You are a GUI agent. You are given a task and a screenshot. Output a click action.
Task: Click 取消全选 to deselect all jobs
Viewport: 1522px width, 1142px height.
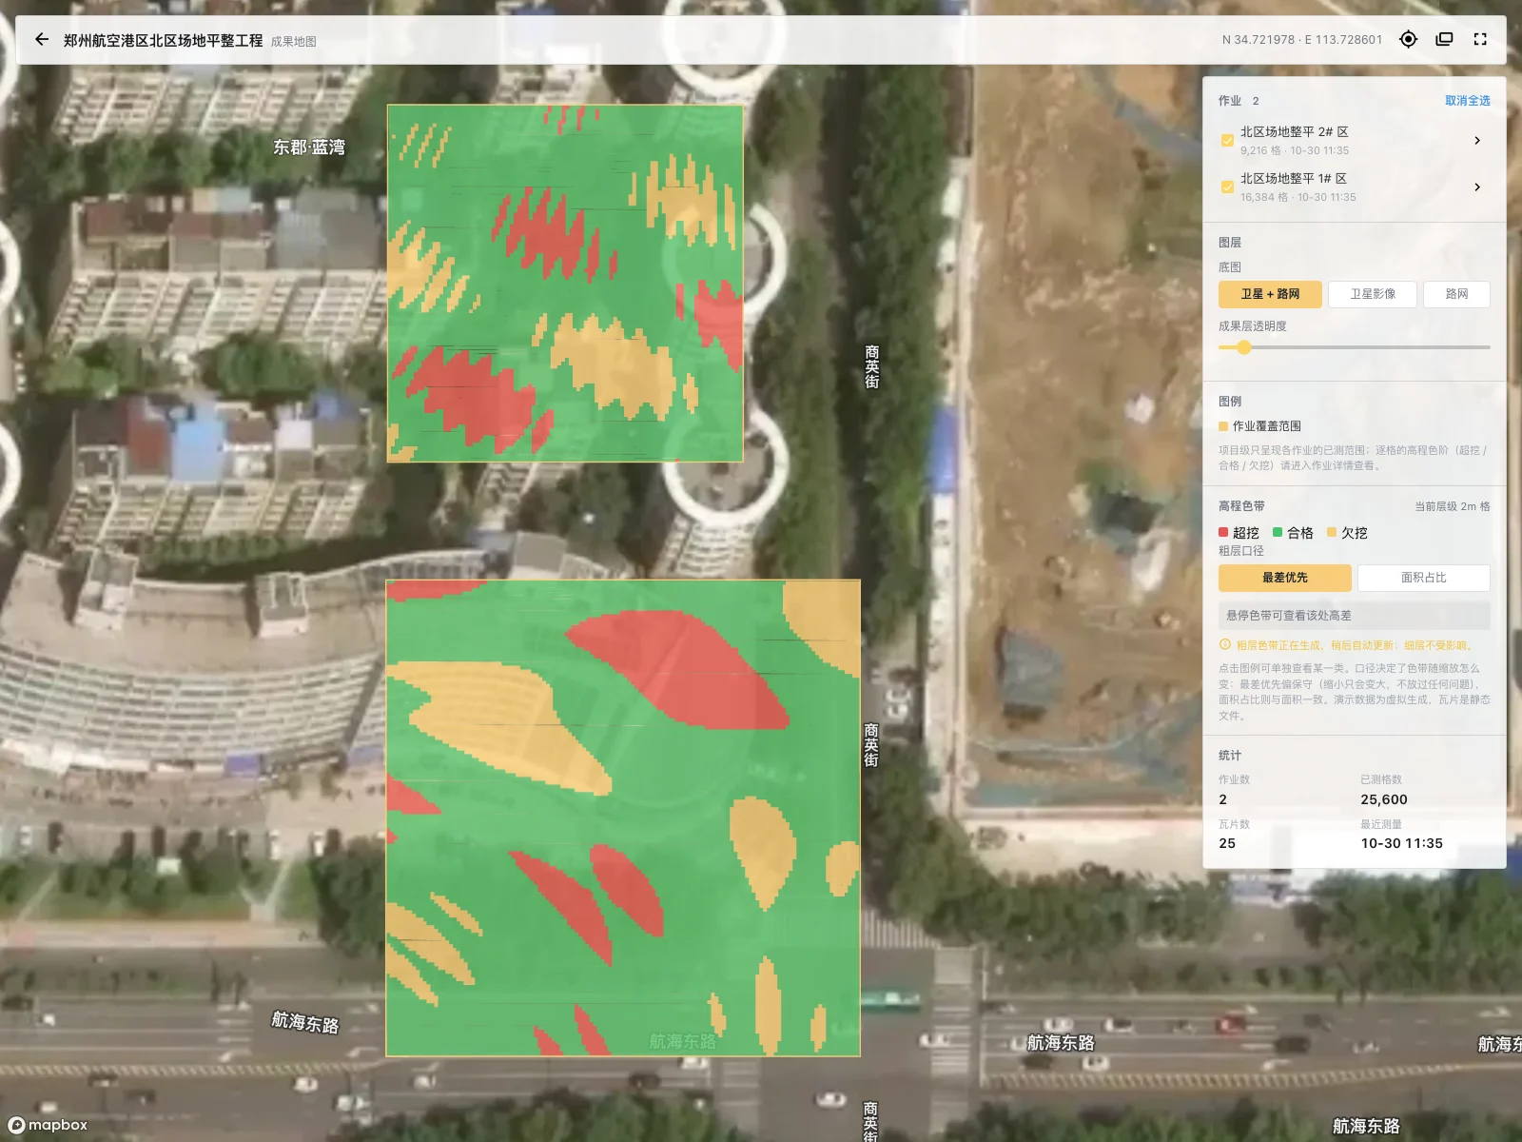coord(1467,101)
